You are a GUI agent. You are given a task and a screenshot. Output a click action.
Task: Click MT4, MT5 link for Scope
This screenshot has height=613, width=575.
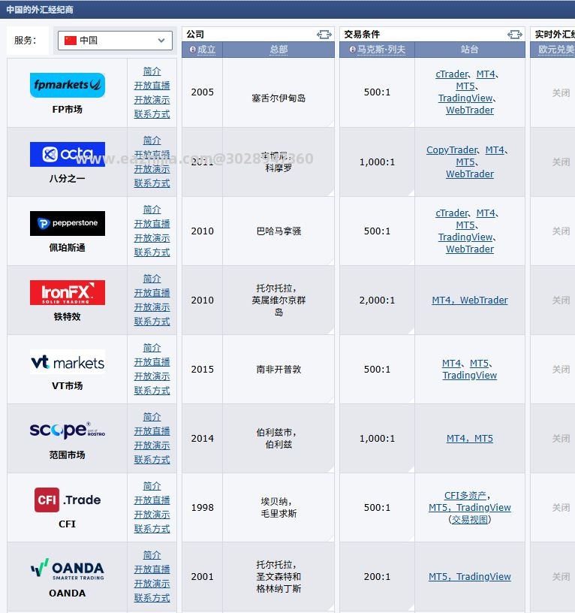(469, 439)
